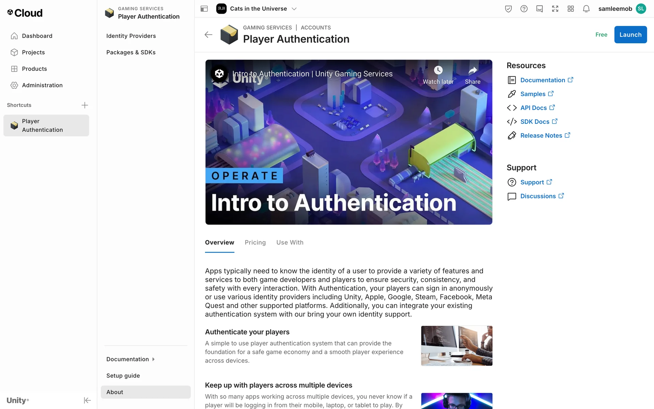Screen dimensions: 654x409
Task: Play the Intro to Authentication video thumbnail
Action: [348, 142]
